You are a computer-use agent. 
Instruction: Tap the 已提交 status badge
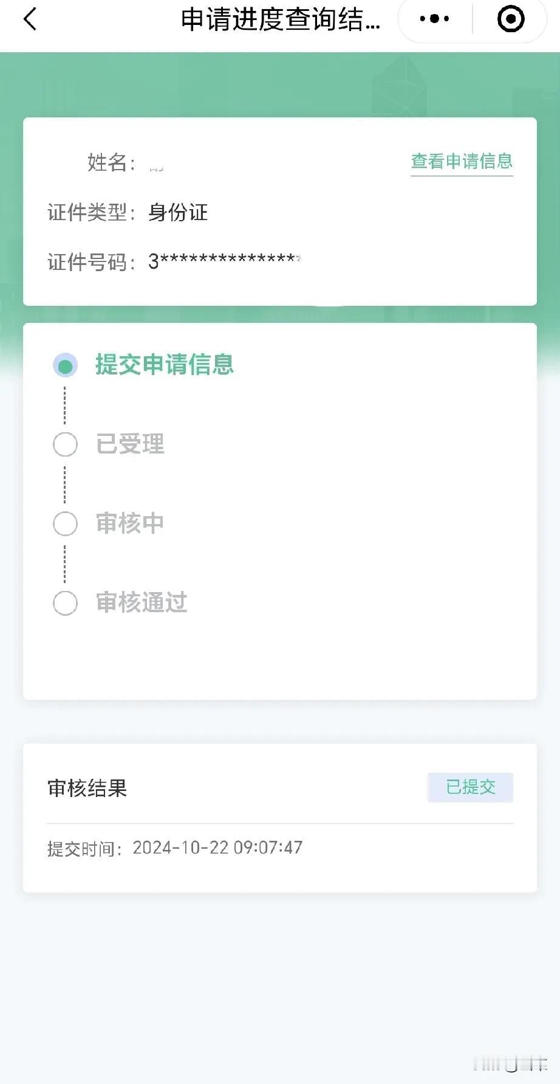470,787
